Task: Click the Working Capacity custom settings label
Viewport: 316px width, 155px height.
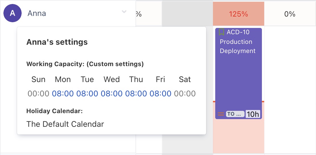Action: (85, 64)
